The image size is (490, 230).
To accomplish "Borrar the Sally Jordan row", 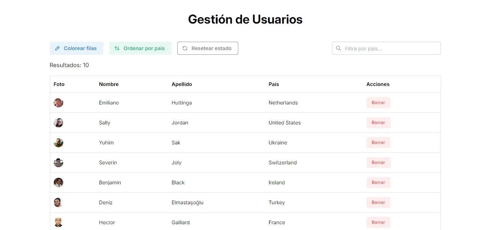I will point(378,123).
